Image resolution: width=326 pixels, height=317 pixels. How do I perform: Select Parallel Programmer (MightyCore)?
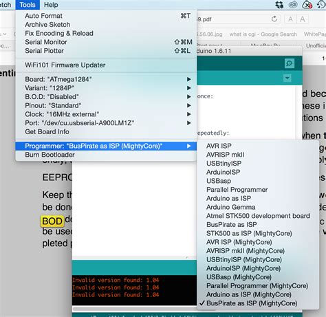(x=258, y=286)
